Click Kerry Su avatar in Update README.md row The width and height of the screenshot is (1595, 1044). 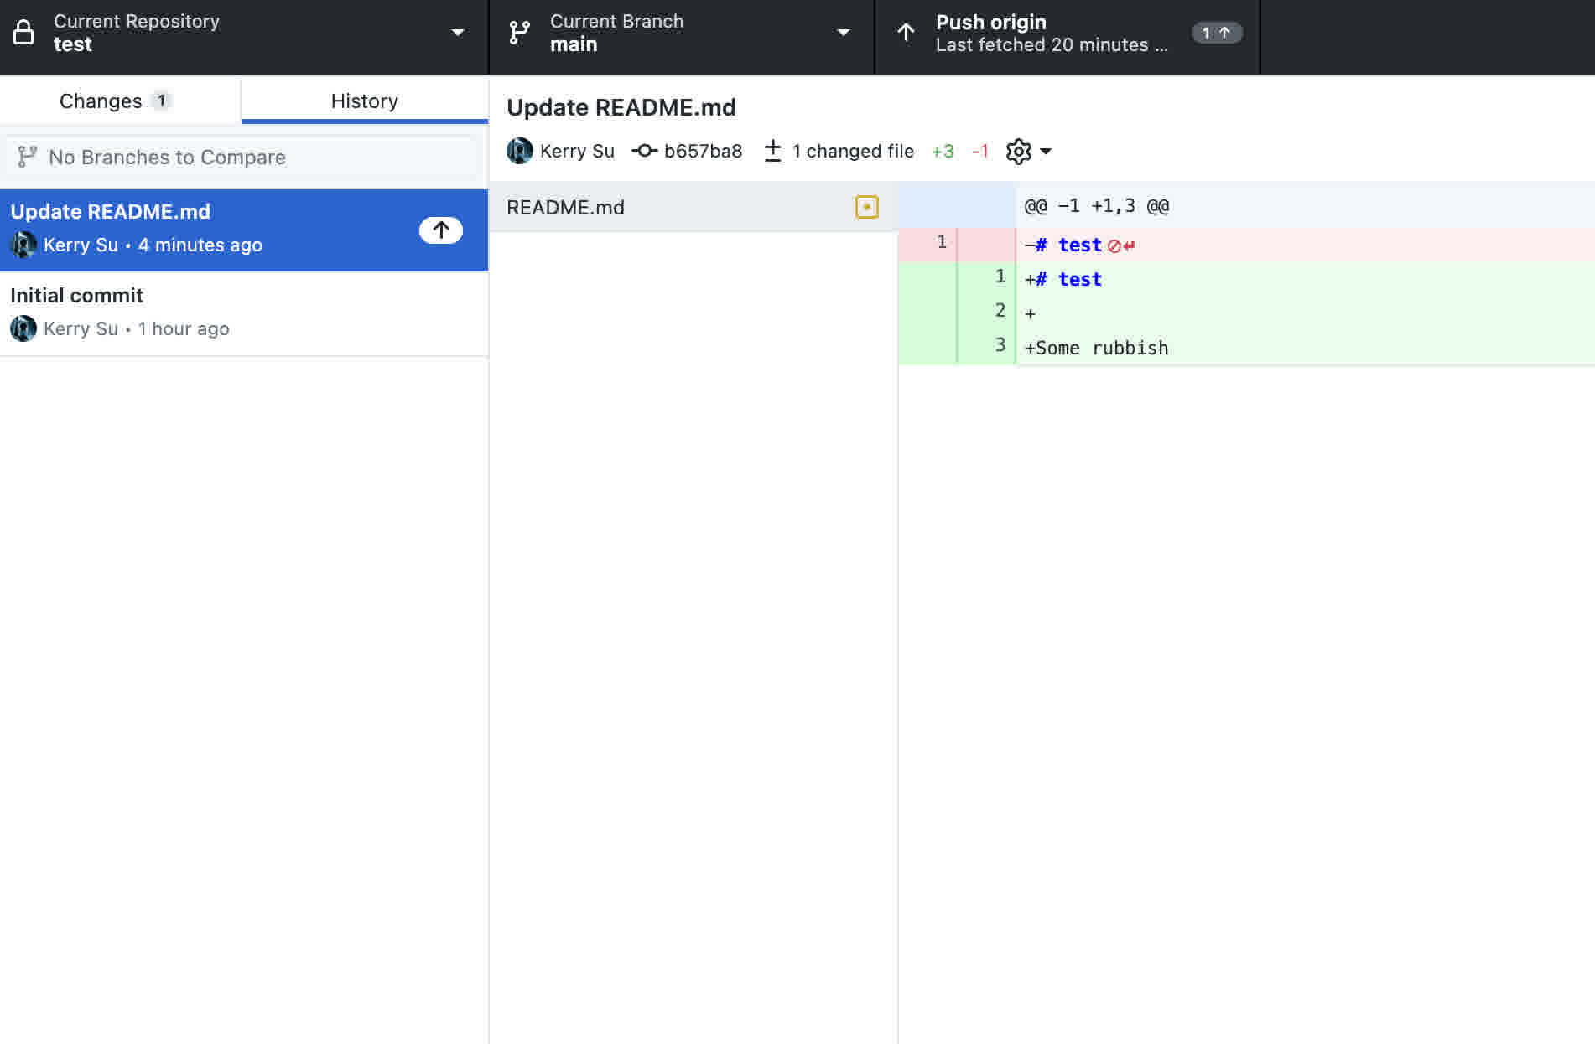23,245
